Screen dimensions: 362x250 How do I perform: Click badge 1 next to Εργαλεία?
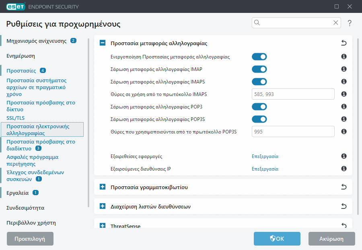(x=35, y=193)
